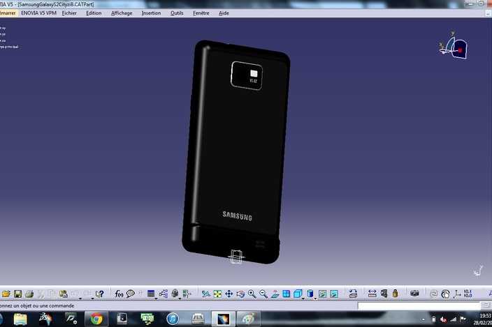Screen dimensions: 492x327
Task: Click the 10.1/10.0 numeric toolbar icon
Action: click(x=468, y=294)
